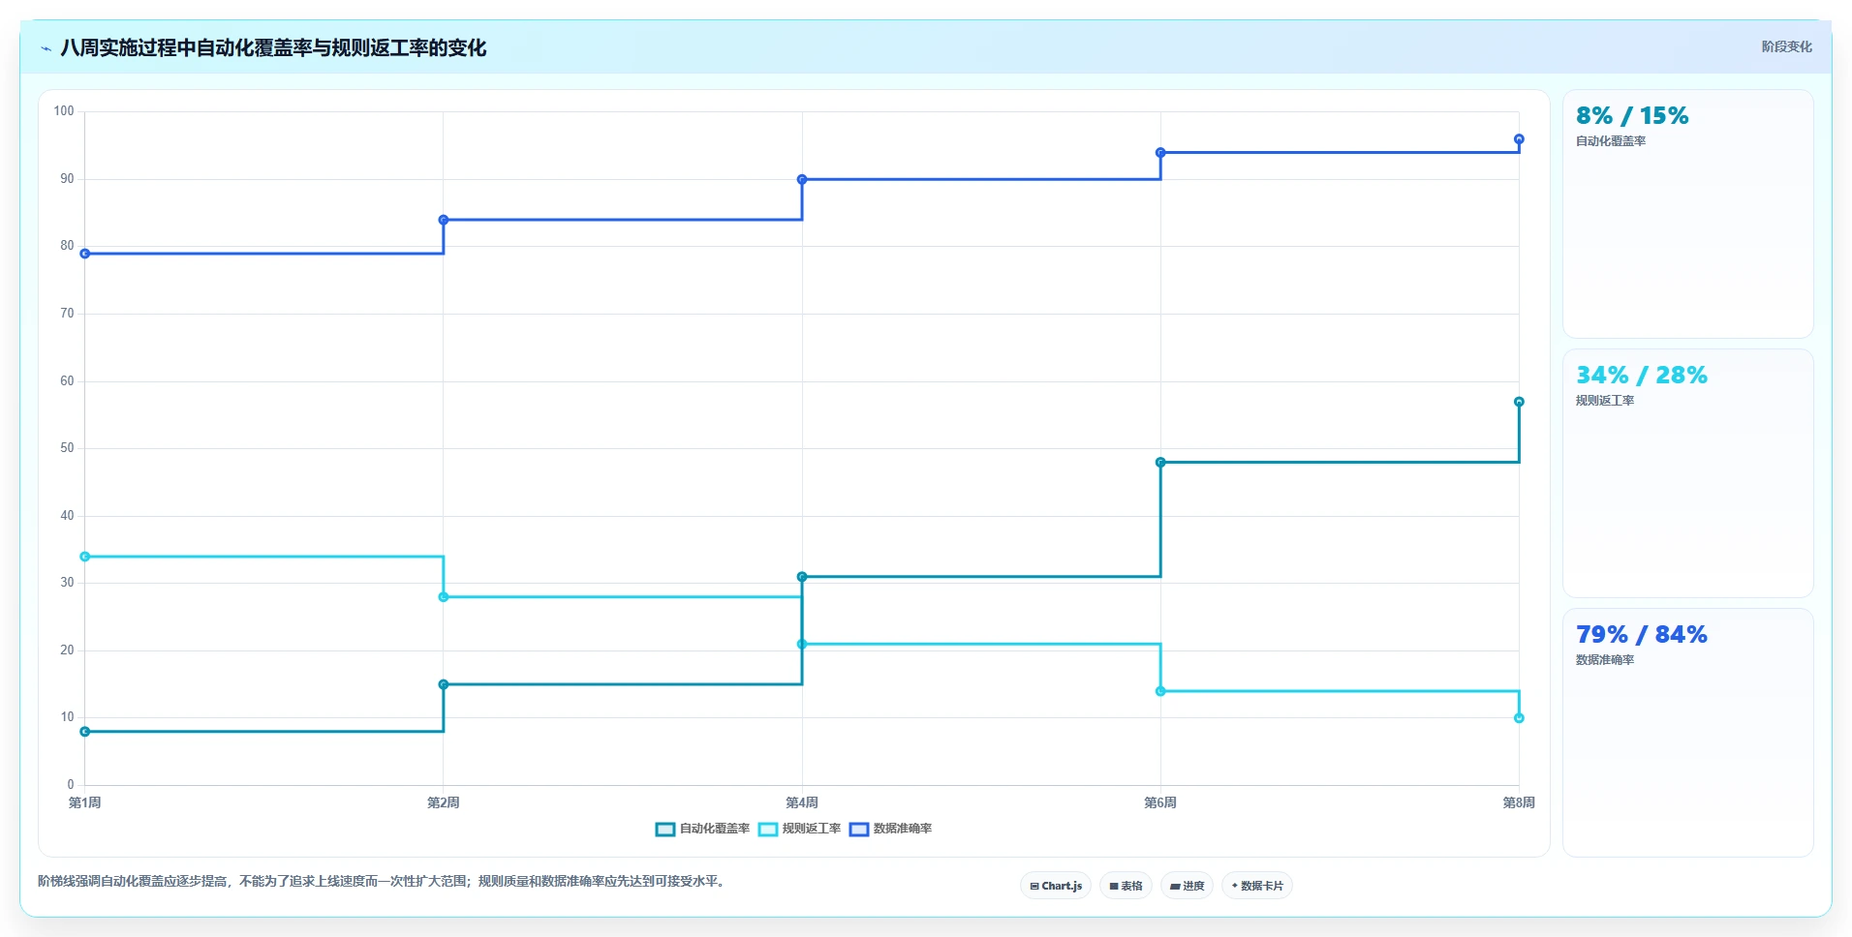
Task: Select the 第1周 自动化覆盖率 point at 8
Action: click(85, 732)
